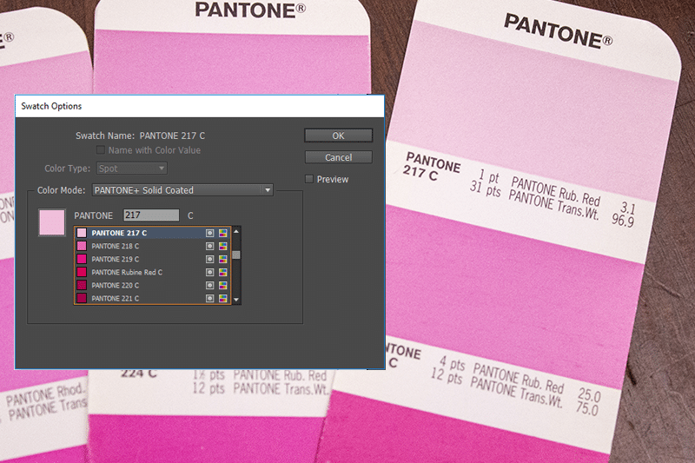Toggle Name with Color Value checkbox
695x463 pixels.
tap(101, 150)
